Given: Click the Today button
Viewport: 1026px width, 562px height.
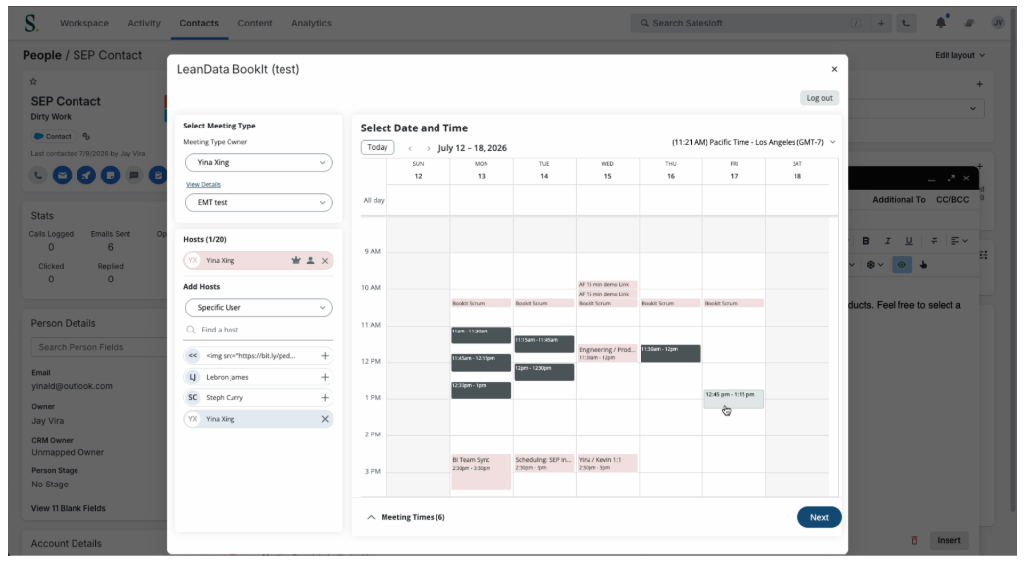Looking at the screenshot, I should tap(377, 147).
